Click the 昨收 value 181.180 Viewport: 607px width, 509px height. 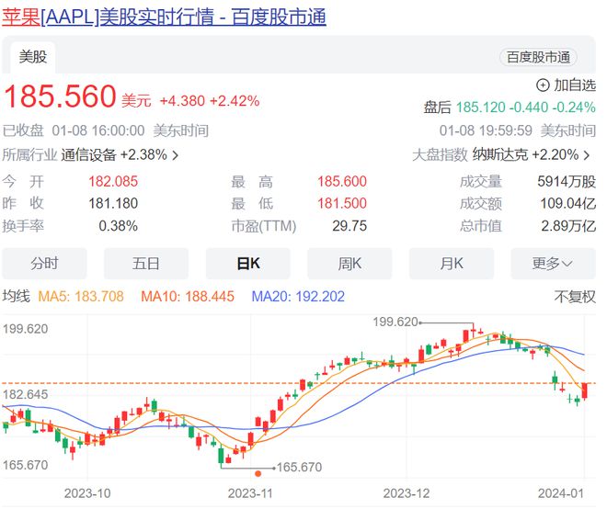[113, 203]
